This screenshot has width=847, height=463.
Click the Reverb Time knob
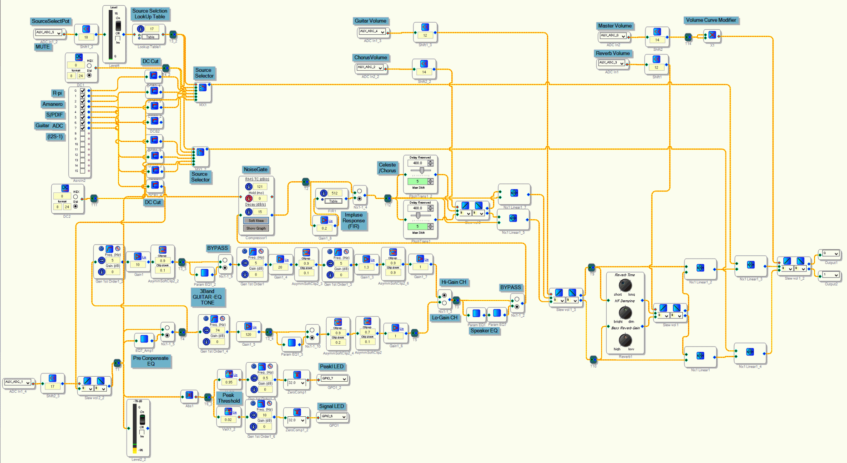pos(625,285)
